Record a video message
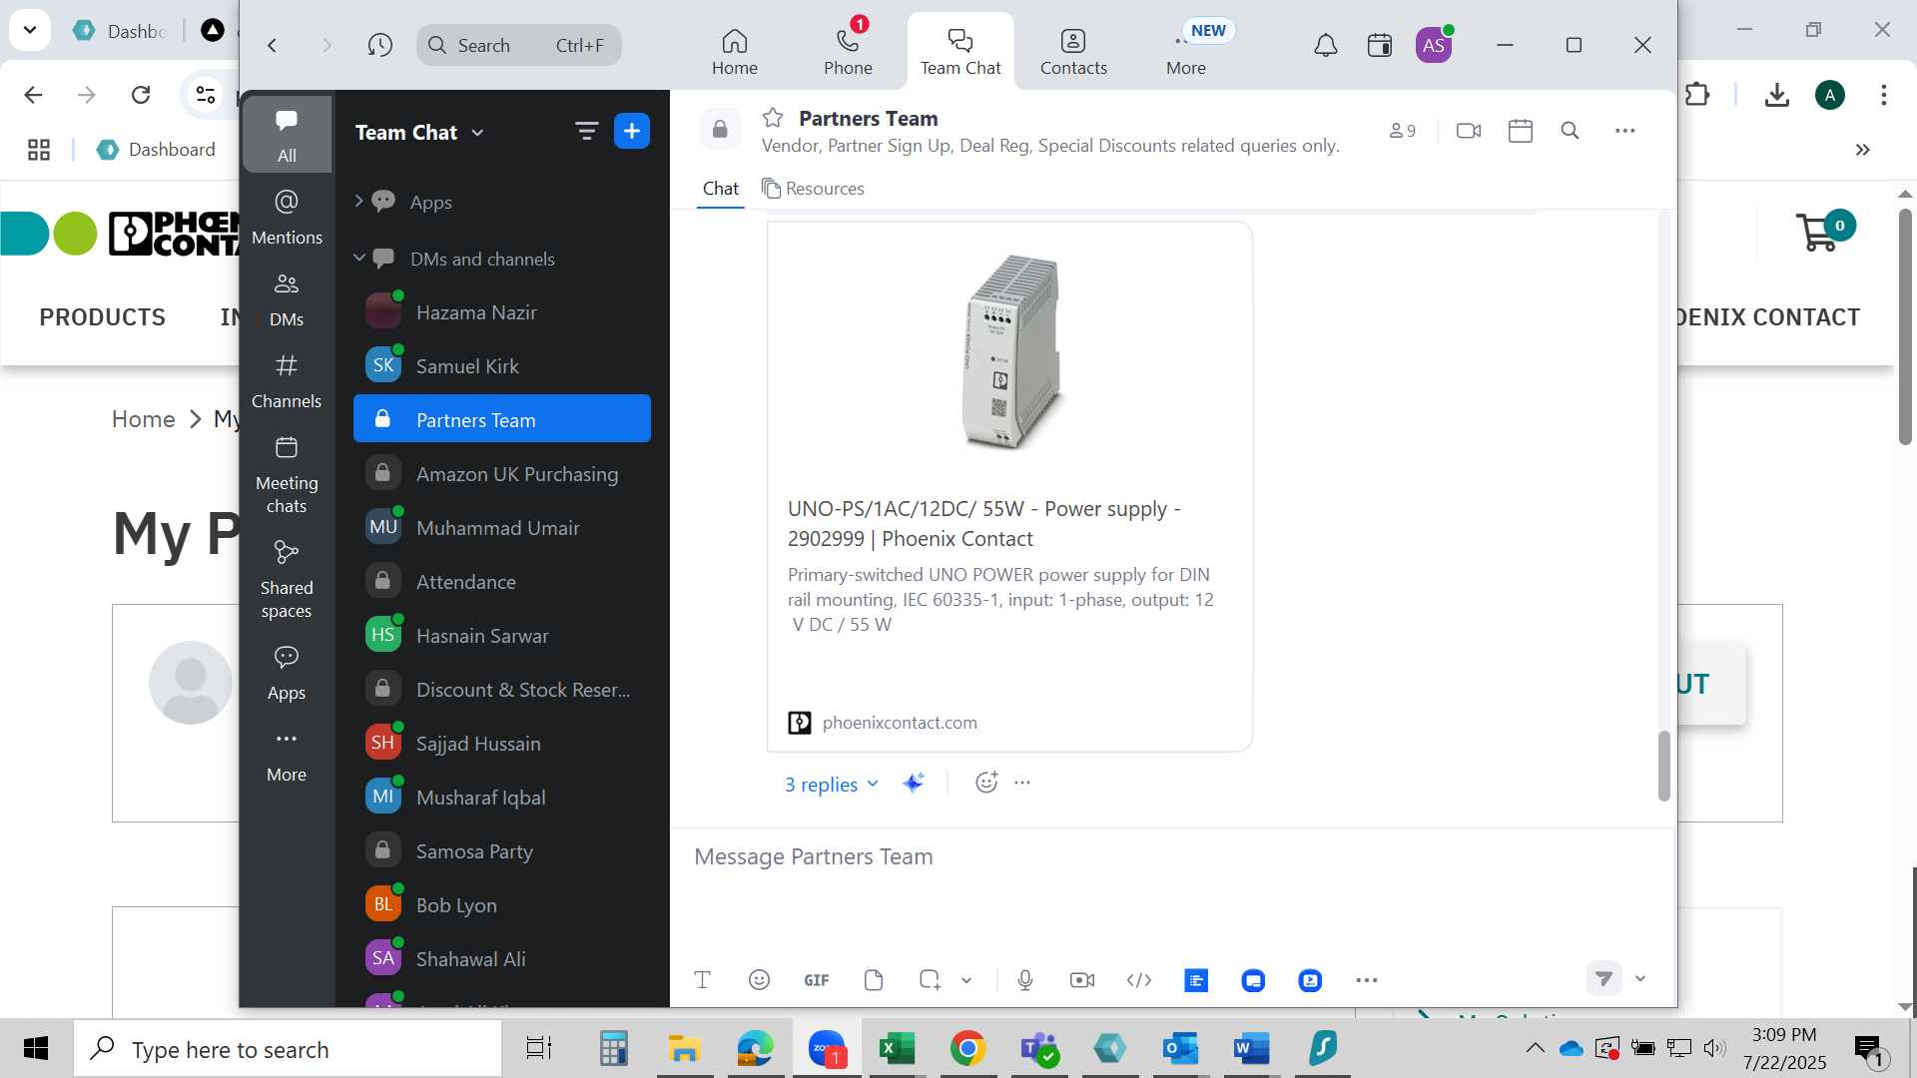Image resolution: width=1917 pixels, height=1078 pixels. (1082, 980)
